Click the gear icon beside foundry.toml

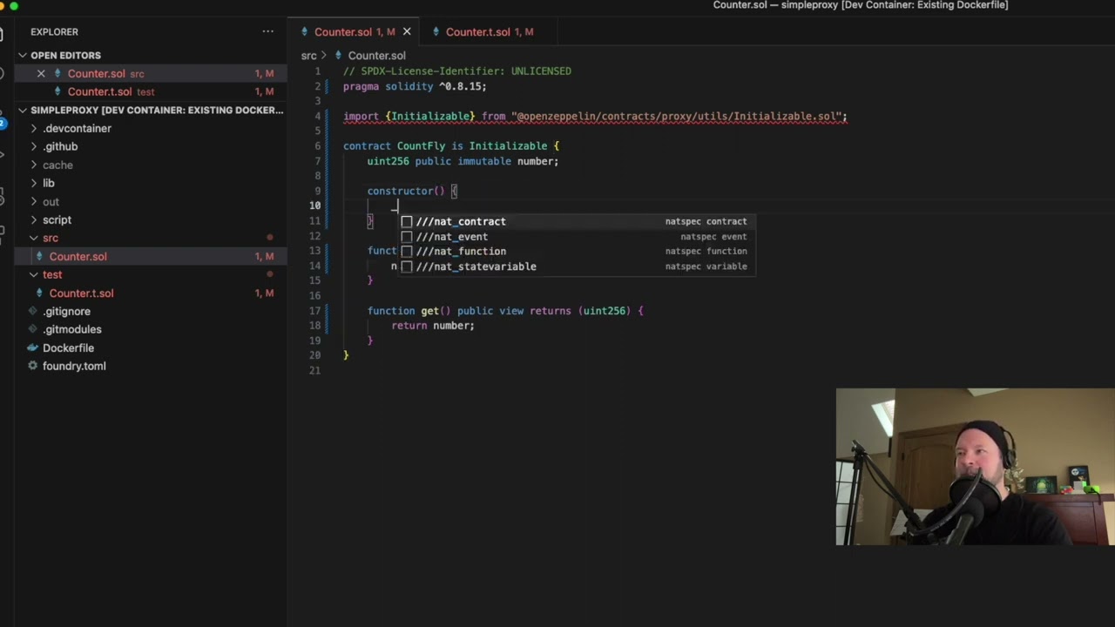(x=33, y=367)
